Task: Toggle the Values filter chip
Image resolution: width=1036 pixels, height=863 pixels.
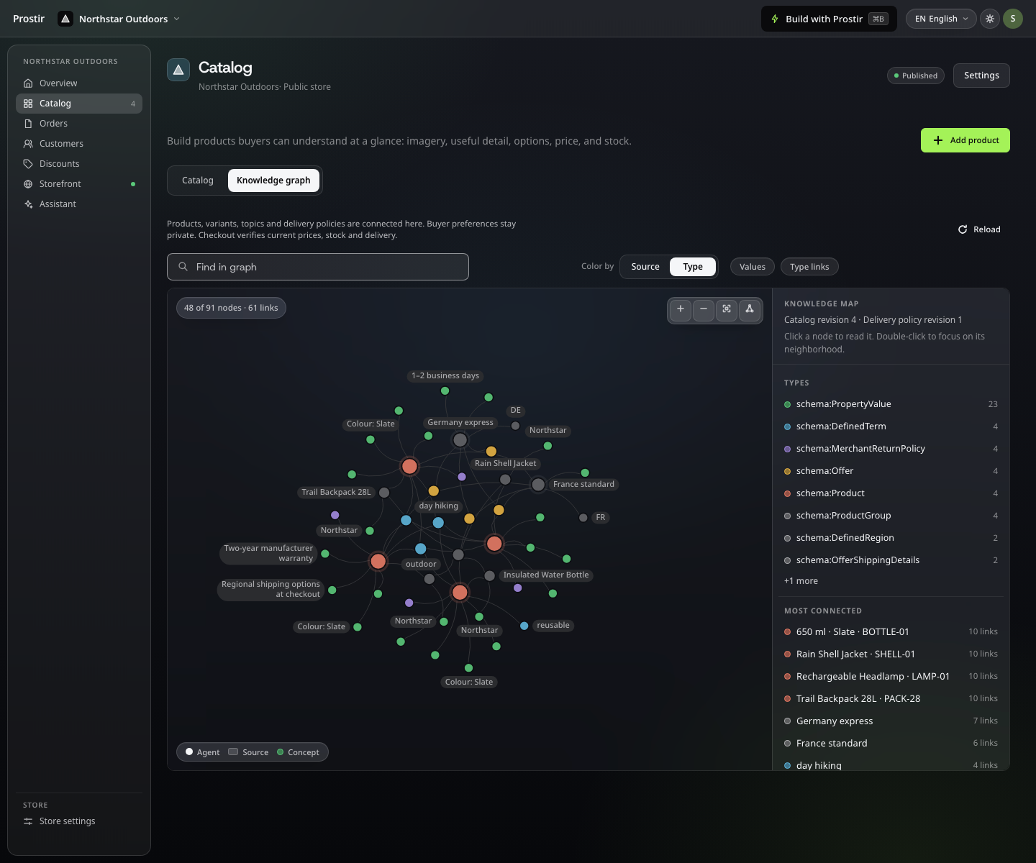Action: pyautogui.click(x=753, y=267)
